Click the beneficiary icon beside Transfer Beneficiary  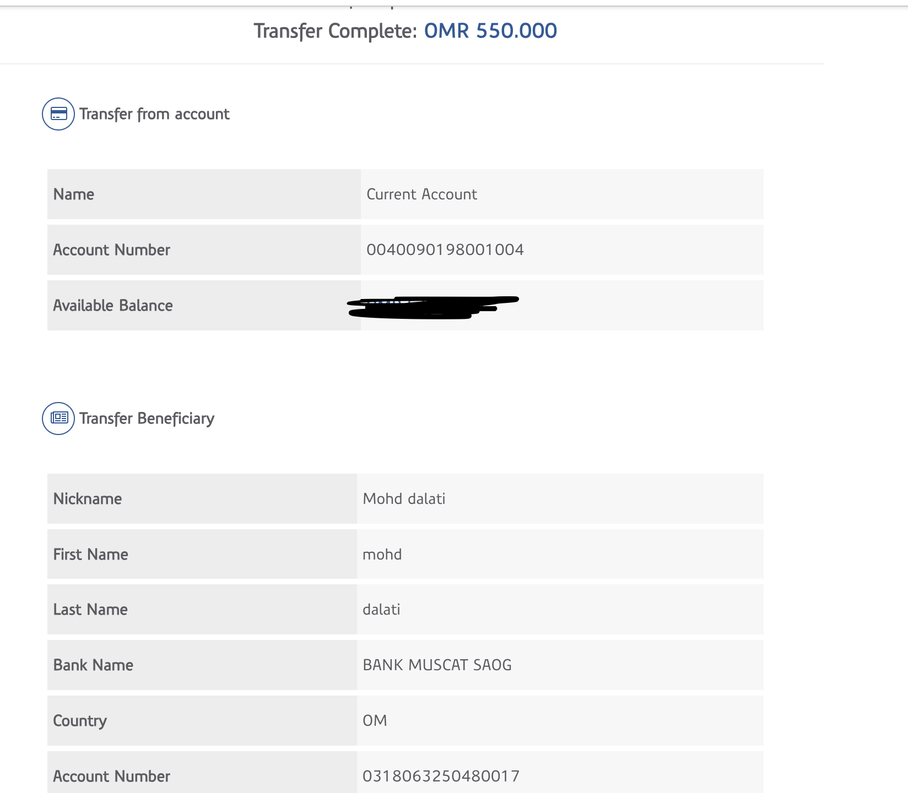pyautogui.click(x=58, y=419)
